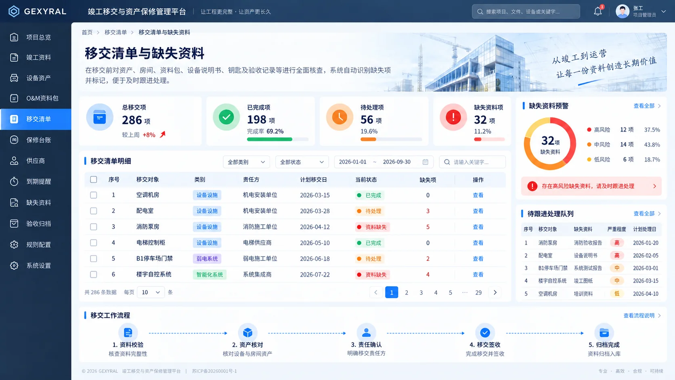
Task: Click the 竣工资料 document icon in sidebar
Action: (x=14, y=57)
